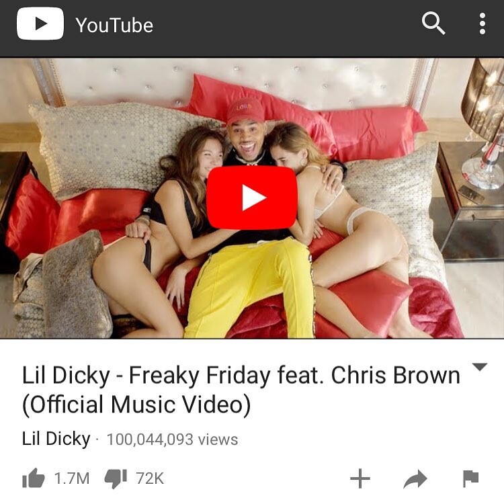Tap the 1.7M likes count

coord(72,478)
